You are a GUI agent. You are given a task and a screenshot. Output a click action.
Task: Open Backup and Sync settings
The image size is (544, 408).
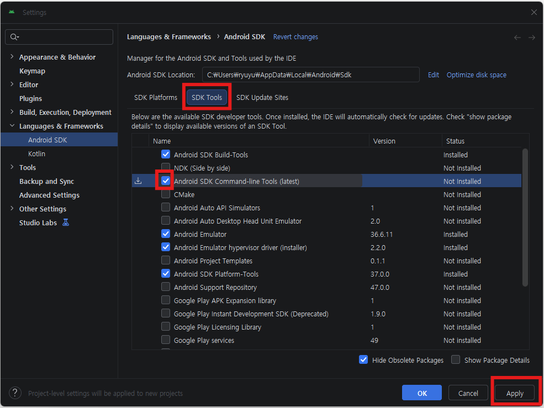click(x=47, y=182)
